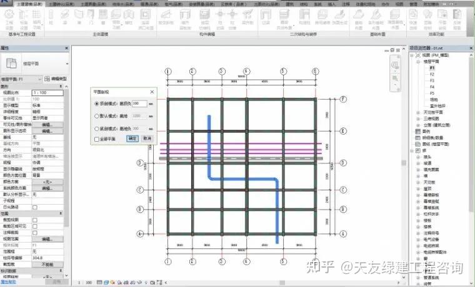Click the 柱 column tool in ribbon
This screenshot has height=287, width=475.
(51, 17)
